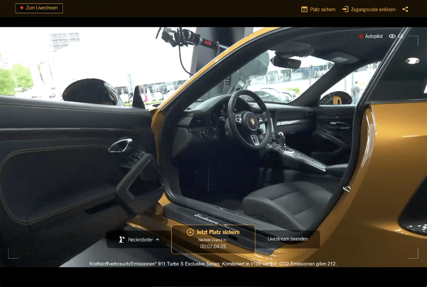
Task: Open the Zum Livestream button
Action: coord(39,8)
